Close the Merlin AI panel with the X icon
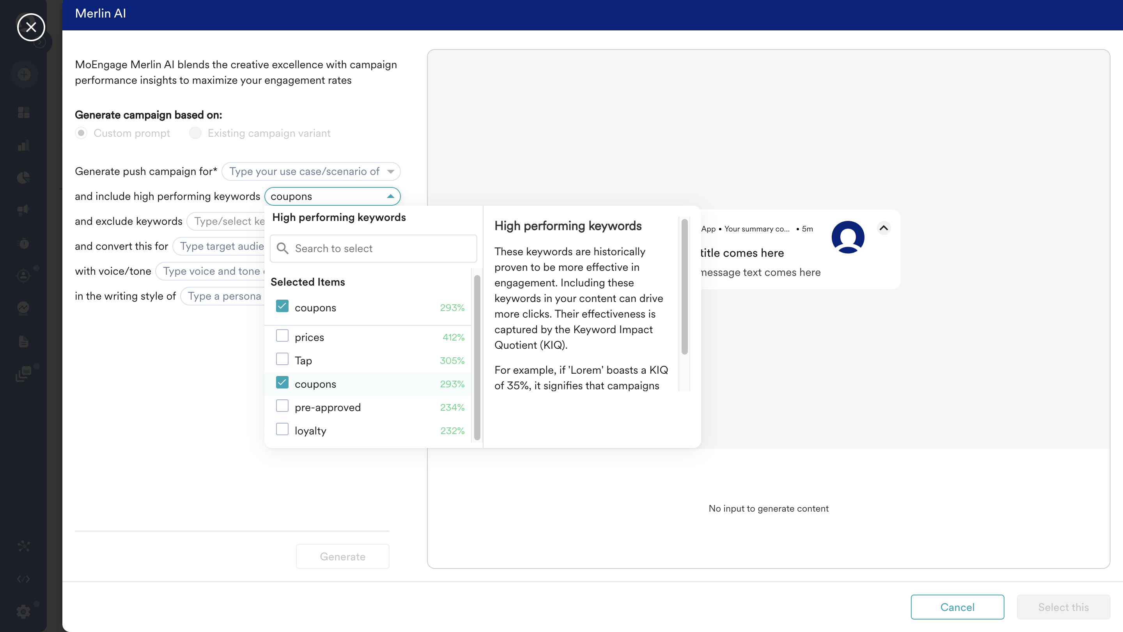 click(31, 27)
